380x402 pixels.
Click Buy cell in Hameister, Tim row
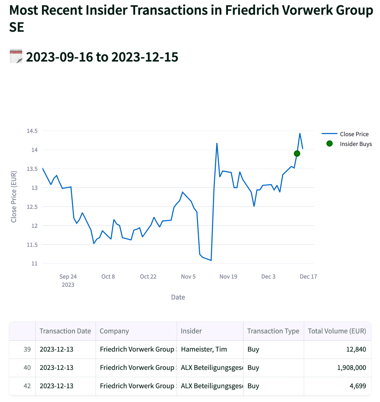pyautogui.click(x=273, y=349)
